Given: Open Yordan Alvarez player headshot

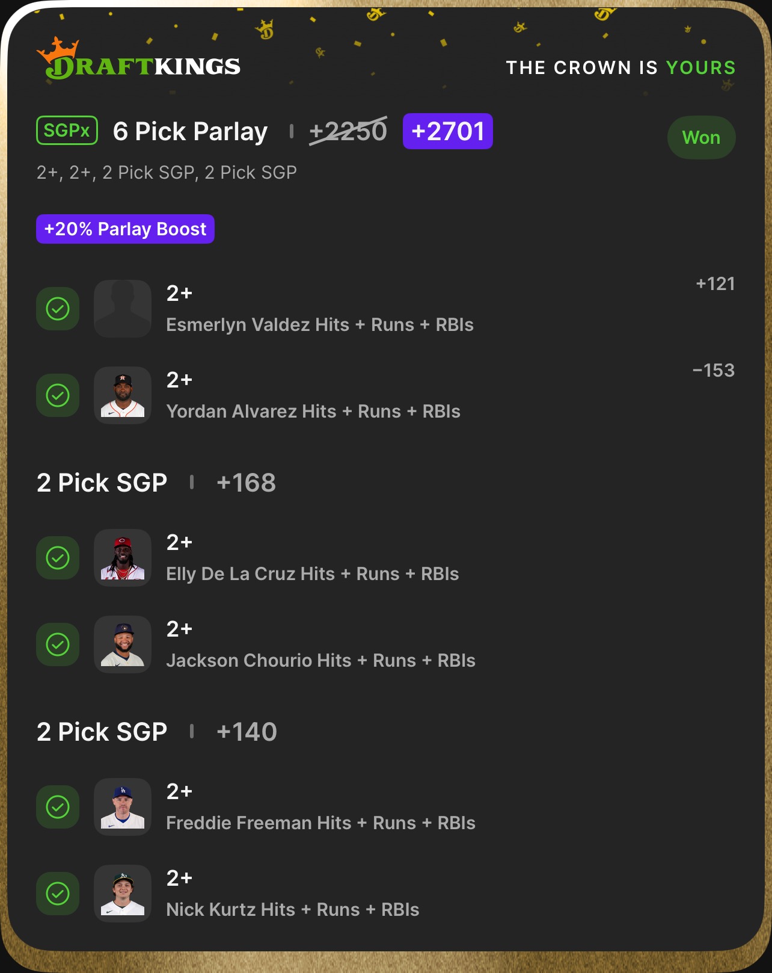Looking at the screenshot, I should point(123,395).
